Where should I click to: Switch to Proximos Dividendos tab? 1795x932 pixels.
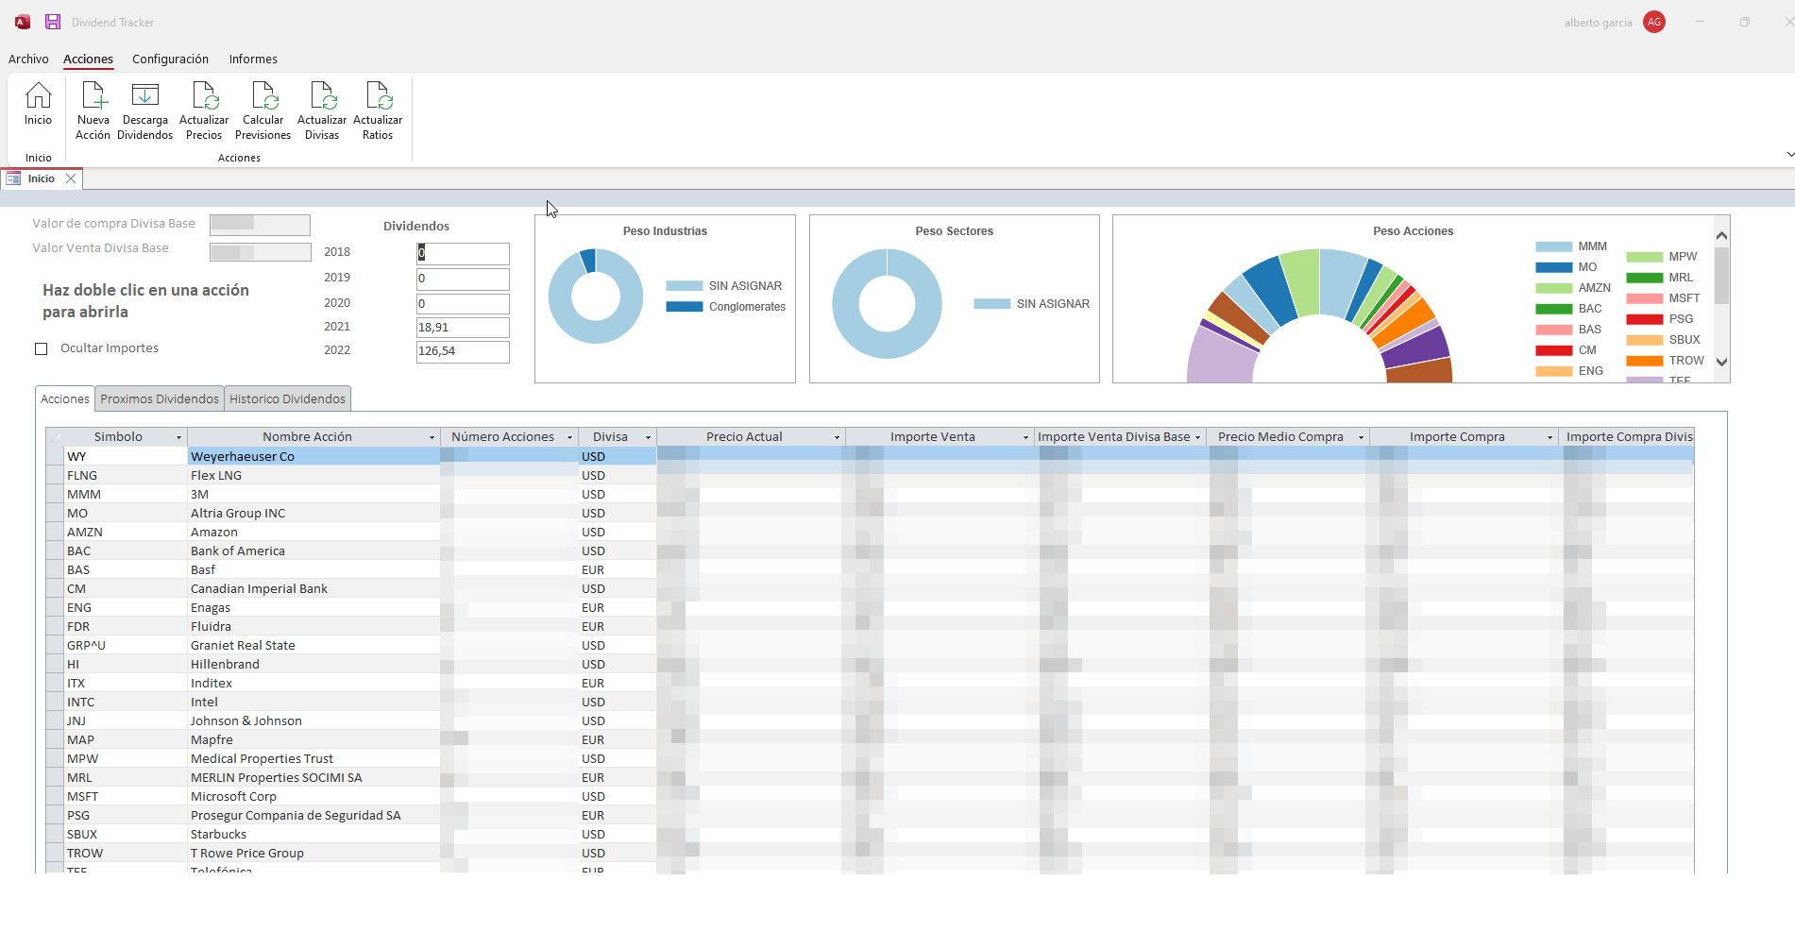coord(160,398)
